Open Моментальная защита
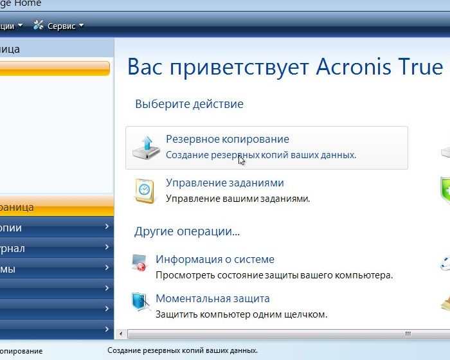450x360 pixels. (x=213, y=298)
